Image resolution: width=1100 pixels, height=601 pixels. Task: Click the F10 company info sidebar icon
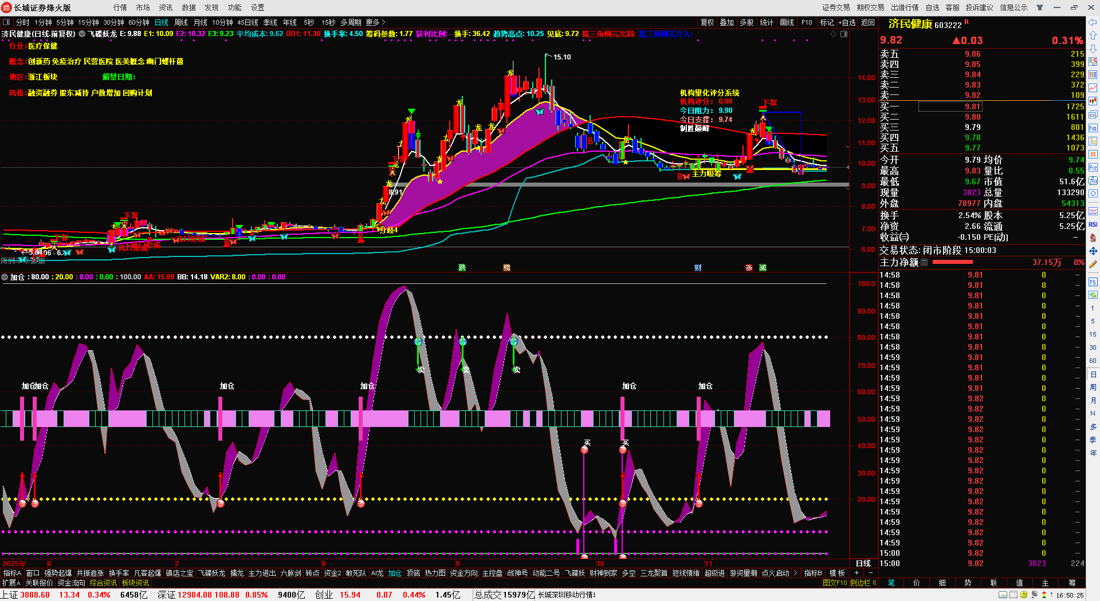[1093, 128]
